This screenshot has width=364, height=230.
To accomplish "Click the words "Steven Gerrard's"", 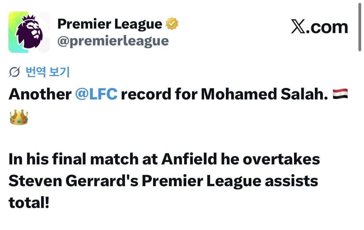I will (74, 181).
